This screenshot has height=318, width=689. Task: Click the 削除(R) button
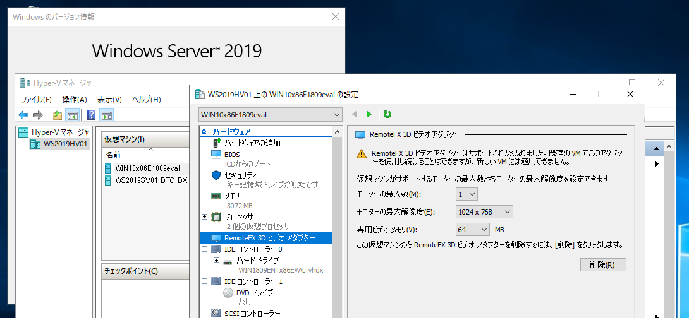[603, 265]
